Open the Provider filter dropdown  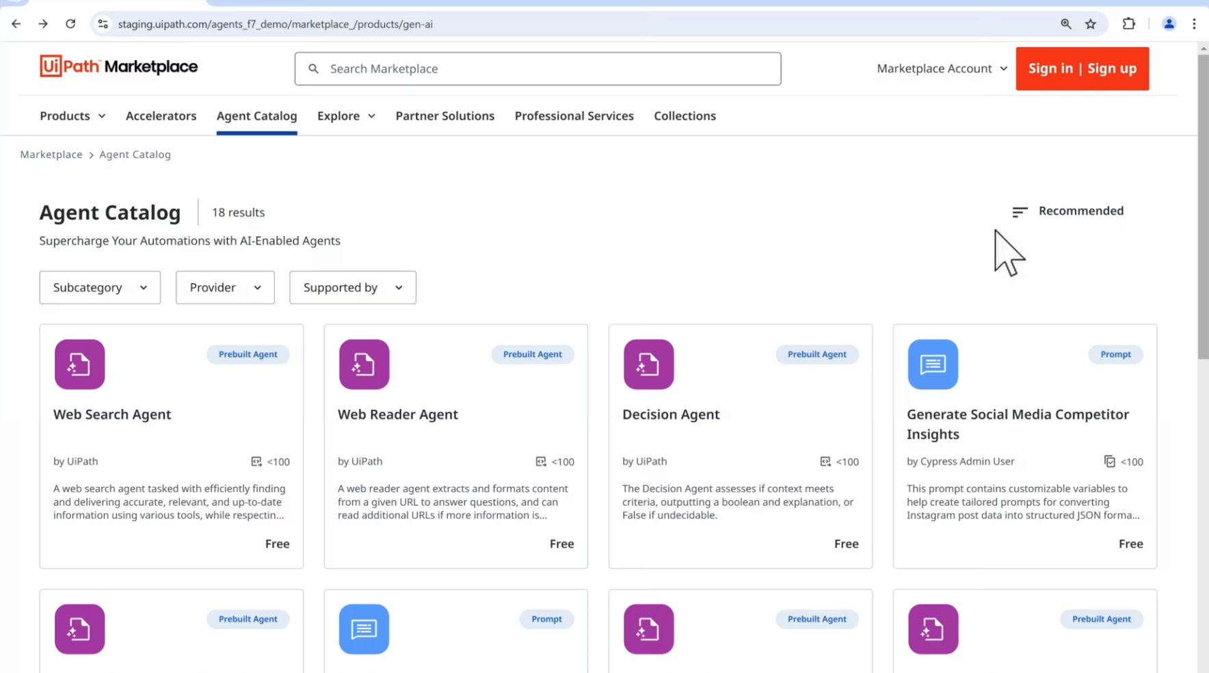pyautogui.click(x=225, y=287)
